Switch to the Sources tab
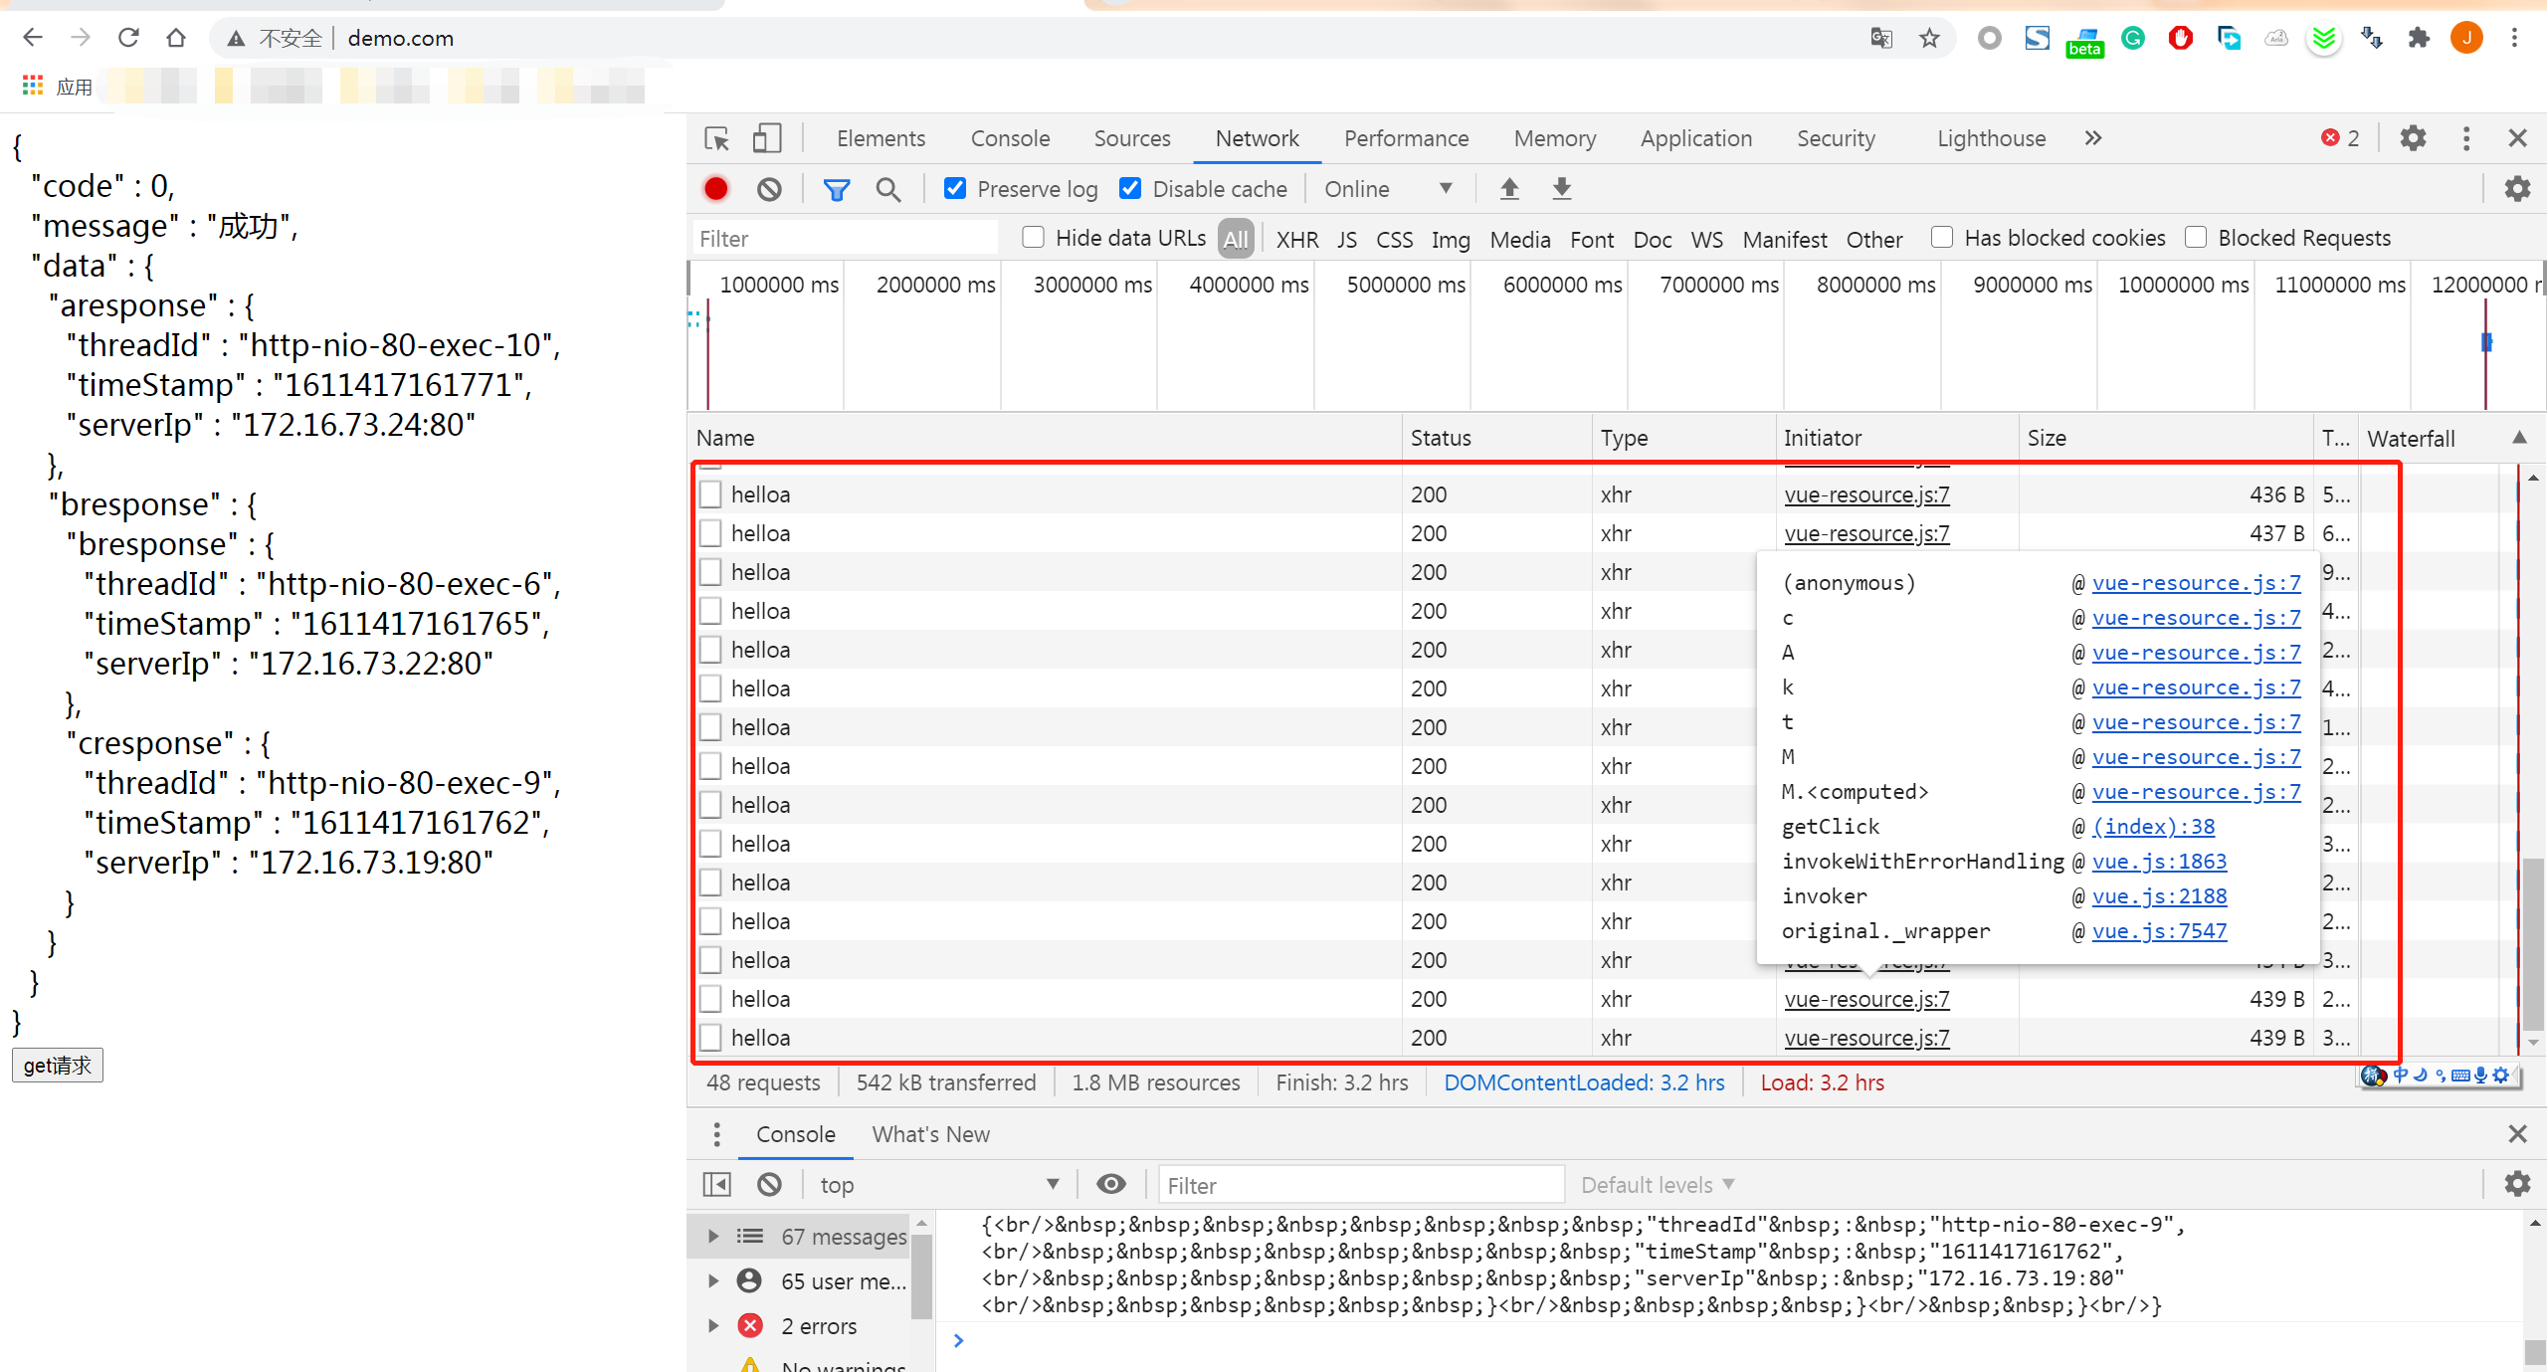2547x1372 pixels. coord(1131,138)
